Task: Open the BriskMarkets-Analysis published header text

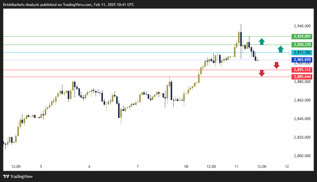Action: 68,4
